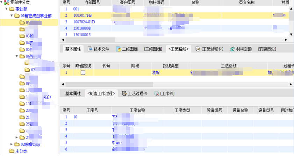Open the lower 工艺过程卡 tab
Viewport: 294px width, 156px height.
tap(135, 93)
